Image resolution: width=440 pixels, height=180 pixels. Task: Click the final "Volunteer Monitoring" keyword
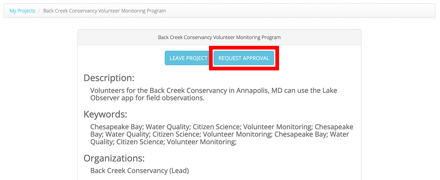click(x=201, y=142)
